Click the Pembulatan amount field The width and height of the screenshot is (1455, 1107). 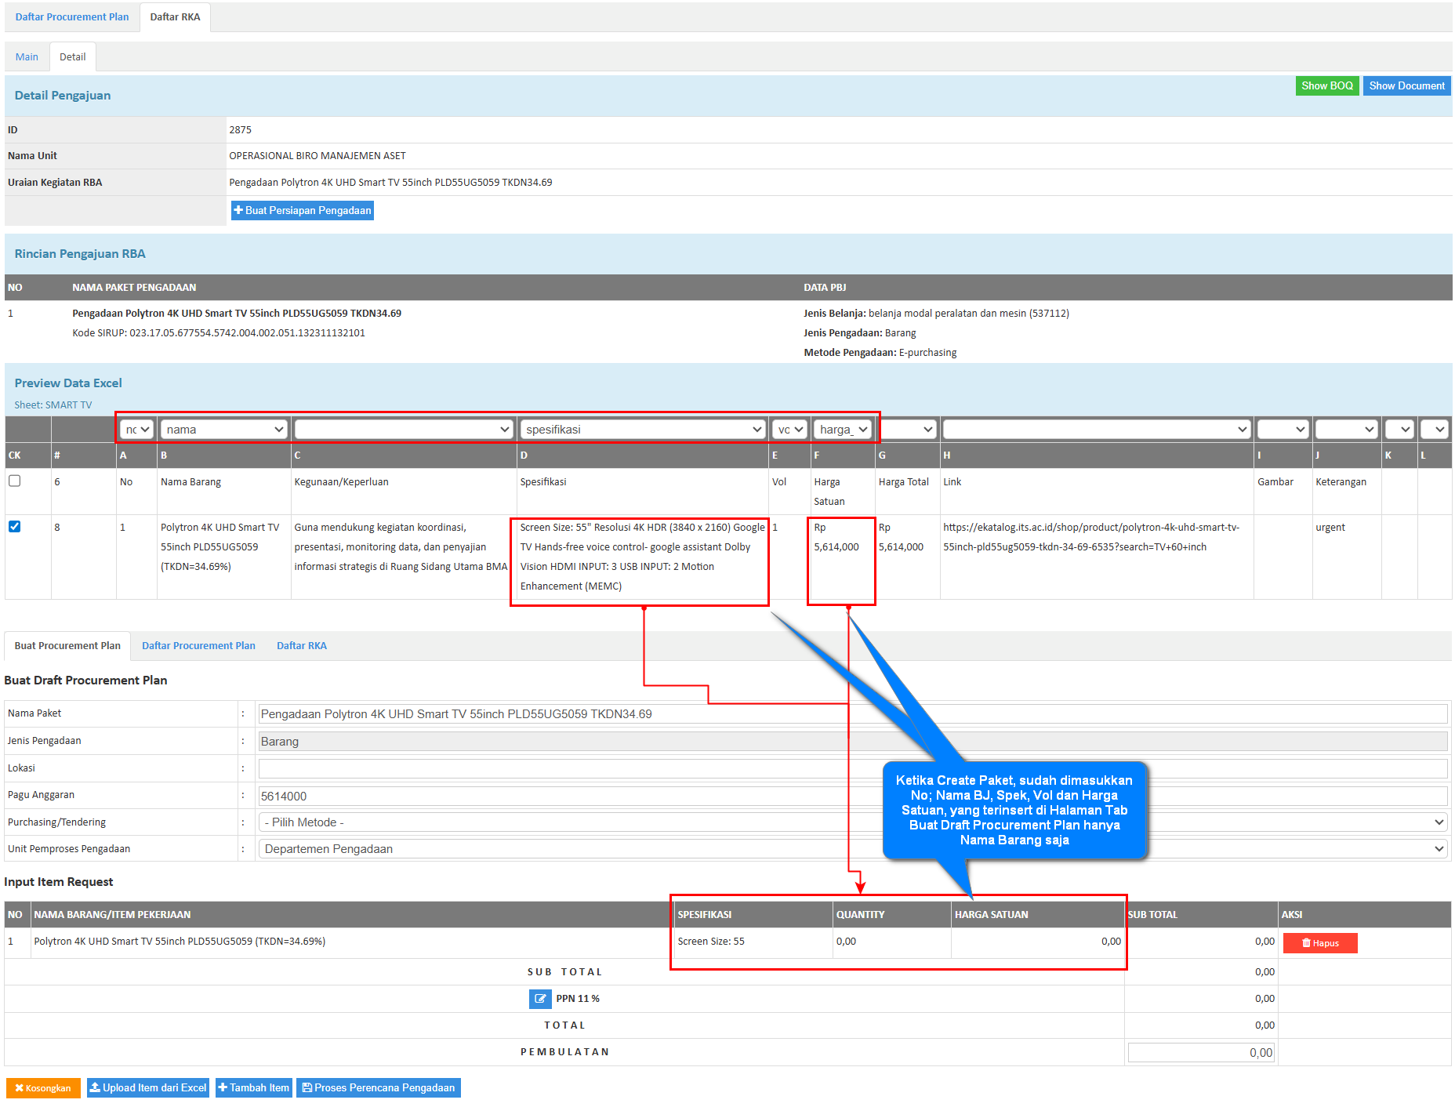[x=1200, y=1053]
